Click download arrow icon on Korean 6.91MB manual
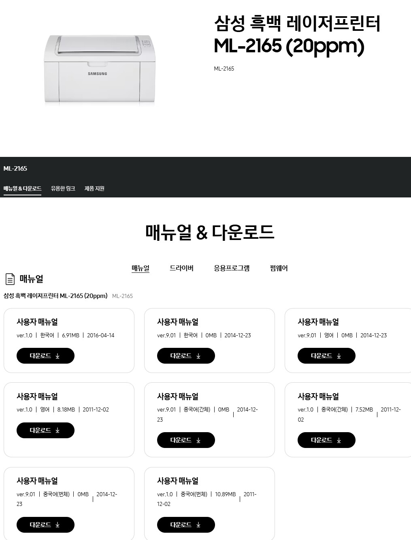Screen dimensions: 411x540 (57, 356)
